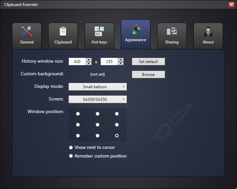The width and height of the screenshot is (237, 189).
Task: Open the Hot keys keyboard icon
Action: pyautogui.click(x=99, y=31)
